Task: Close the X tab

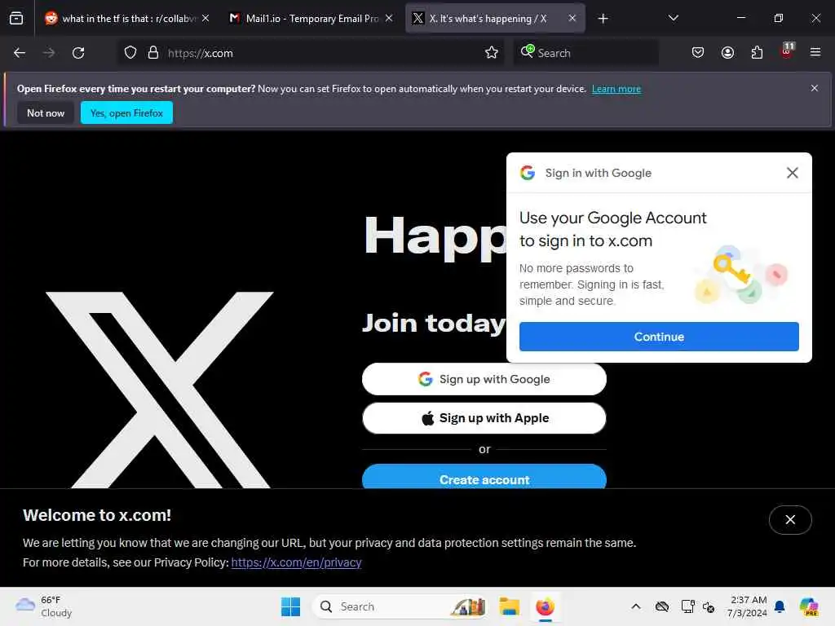Action: 572,18
